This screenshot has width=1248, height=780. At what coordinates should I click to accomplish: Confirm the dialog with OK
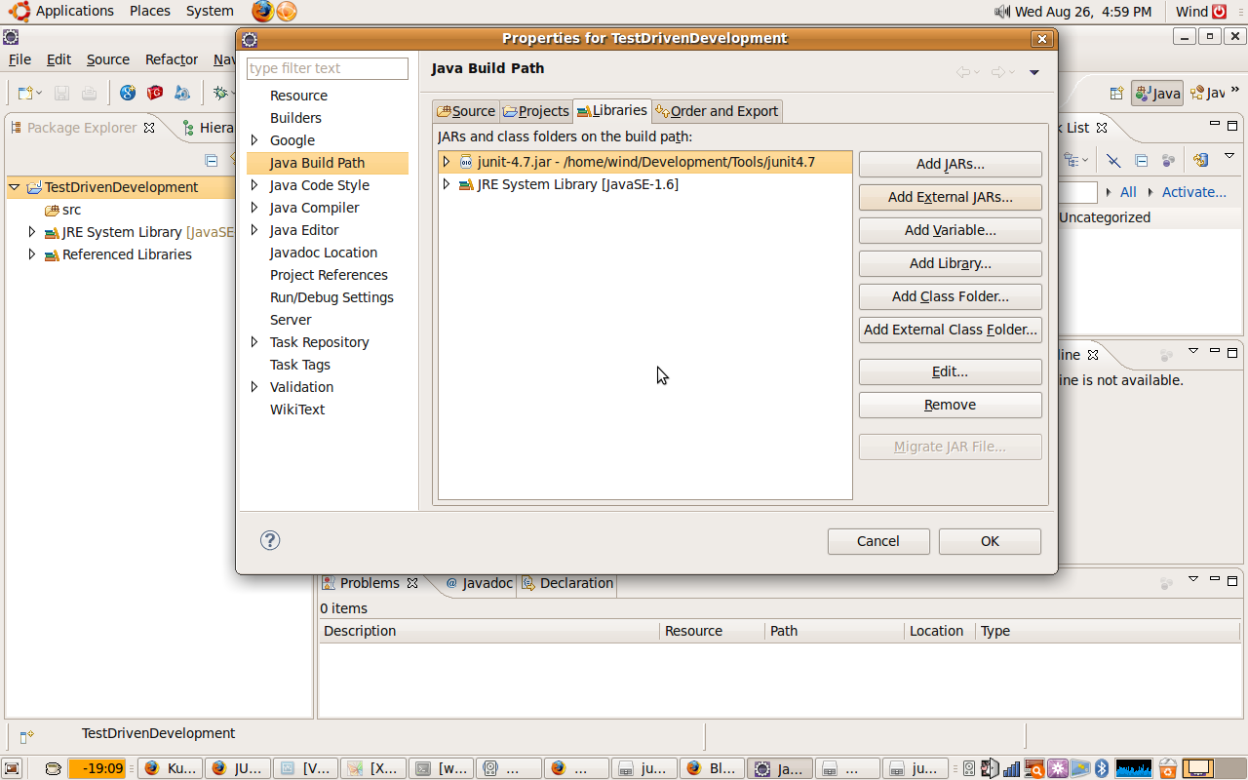990,541
